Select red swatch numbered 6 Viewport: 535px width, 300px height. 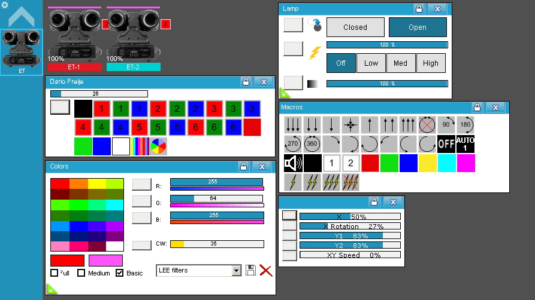tap(195, 127)
